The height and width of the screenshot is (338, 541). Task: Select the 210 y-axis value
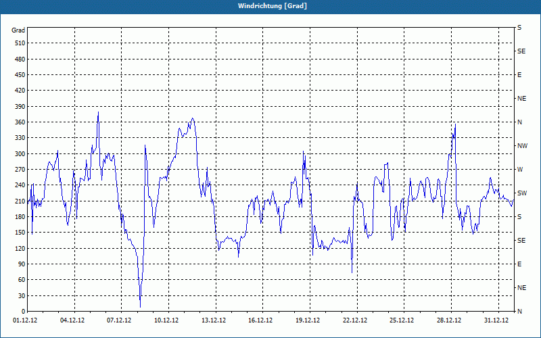[x=20, y=201]
